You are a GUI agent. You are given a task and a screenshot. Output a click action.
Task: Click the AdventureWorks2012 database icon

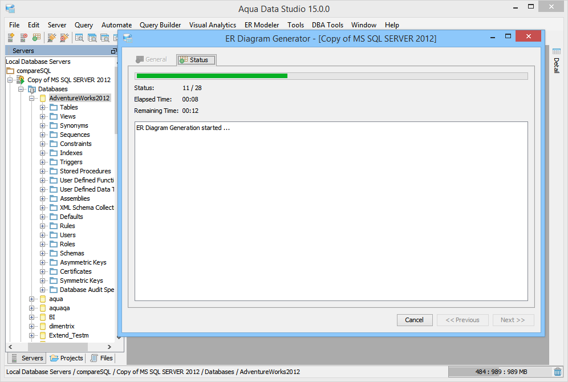pos(43,98)
